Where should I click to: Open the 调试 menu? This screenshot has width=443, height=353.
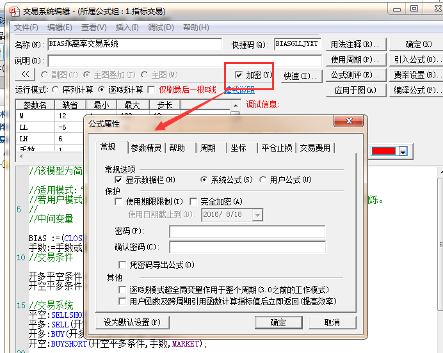coord(161,27)
